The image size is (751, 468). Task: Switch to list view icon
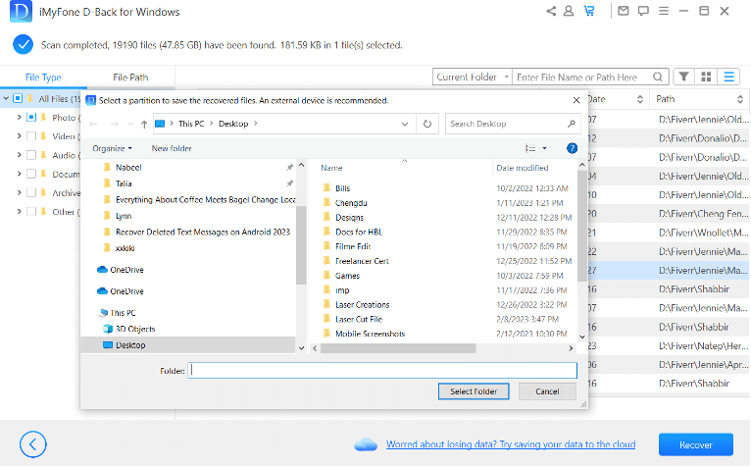pyautogui.click(x=729, y=77)
